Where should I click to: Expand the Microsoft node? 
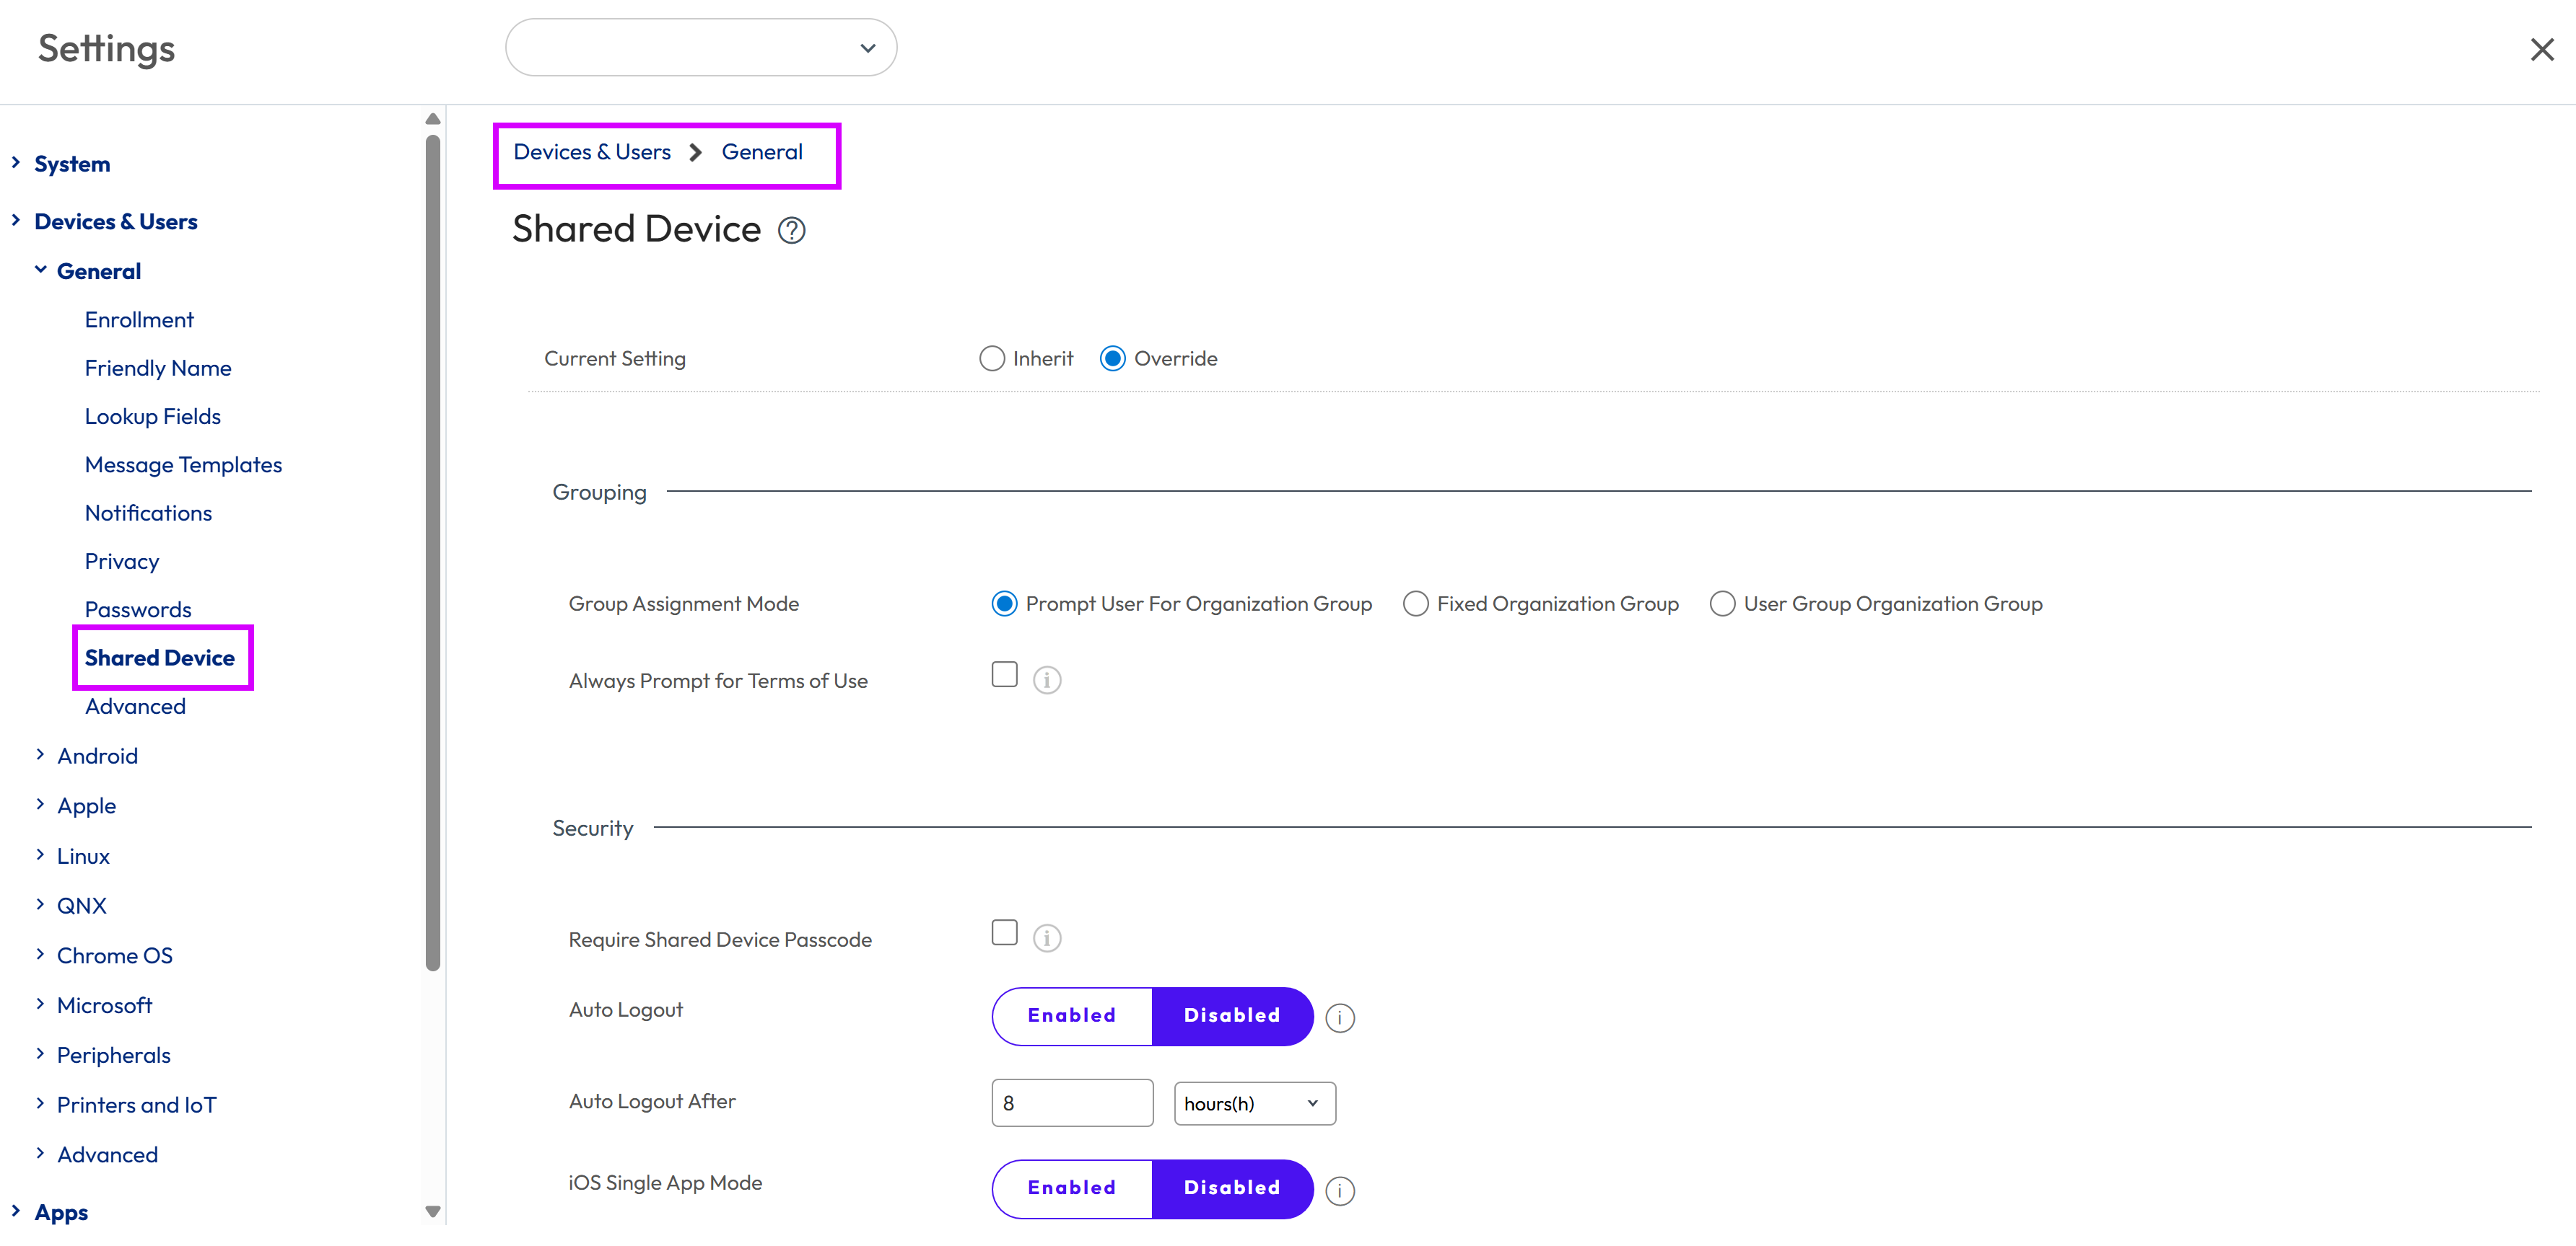[40, 1005]
